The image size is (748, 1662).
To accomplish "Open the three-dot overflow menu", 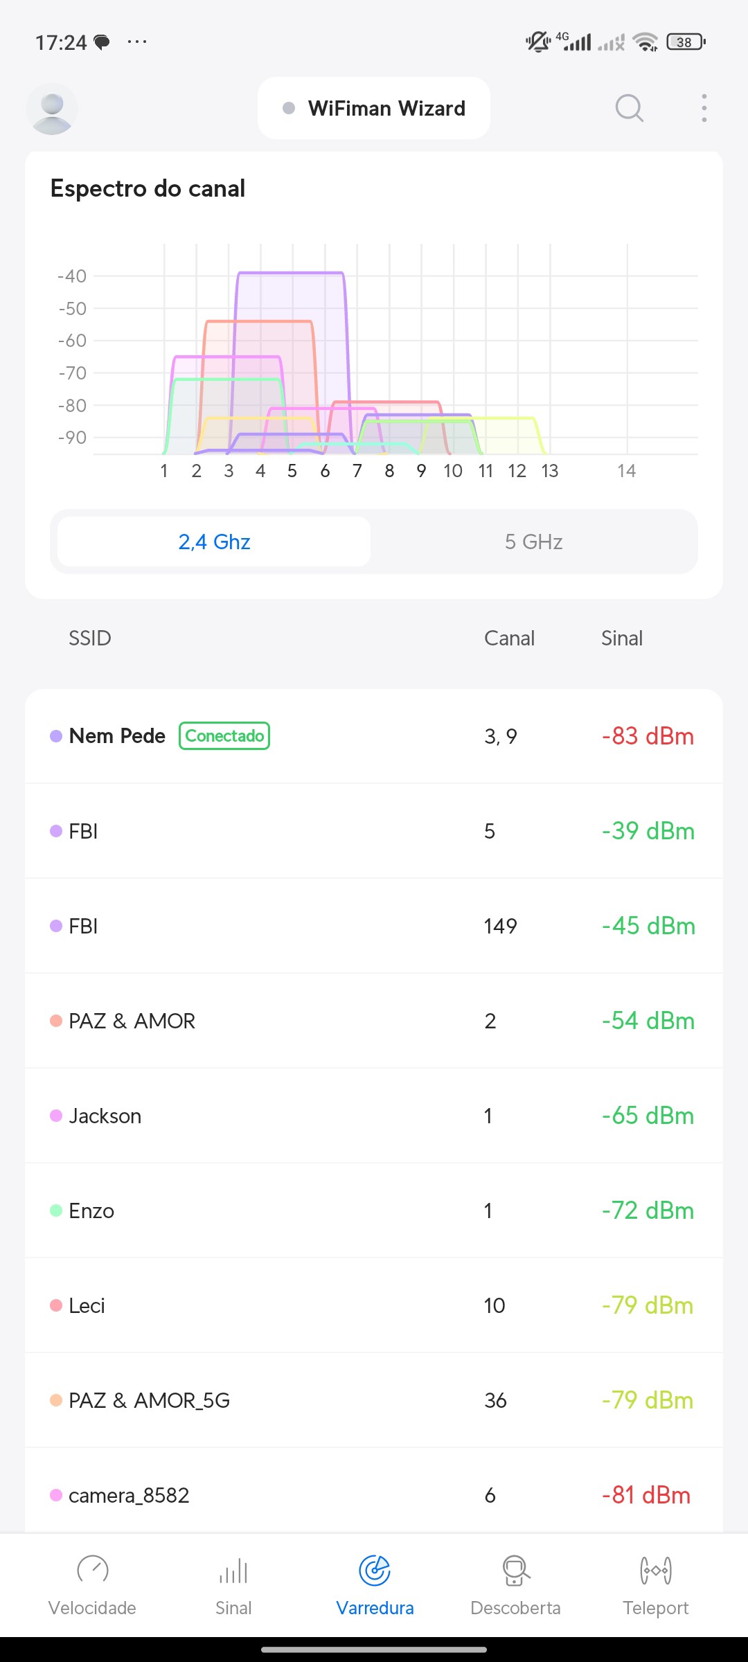I will (x=704, y=108).
